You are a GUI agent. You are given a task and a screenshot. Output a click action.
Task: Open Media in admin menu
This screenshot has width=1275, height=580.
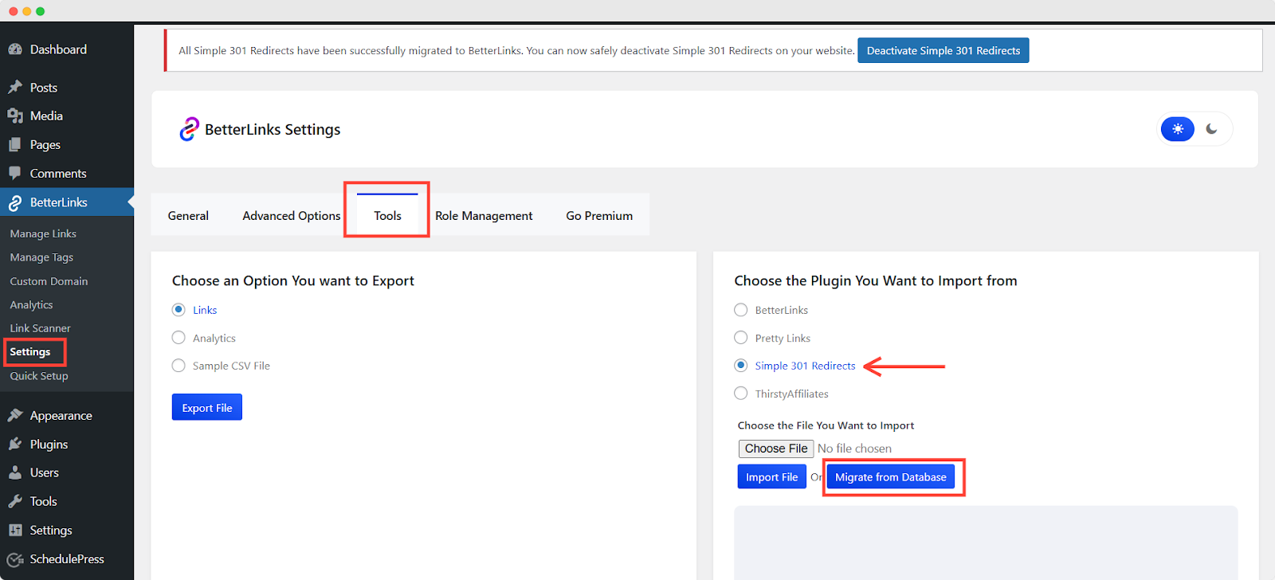(x=46, y=116)
